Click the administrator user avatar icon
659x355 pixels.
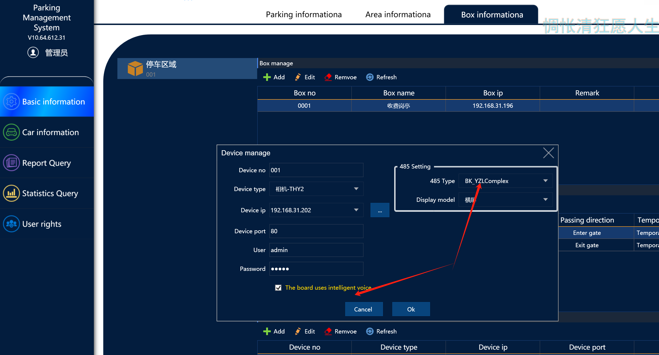click(x=33, y=52)
